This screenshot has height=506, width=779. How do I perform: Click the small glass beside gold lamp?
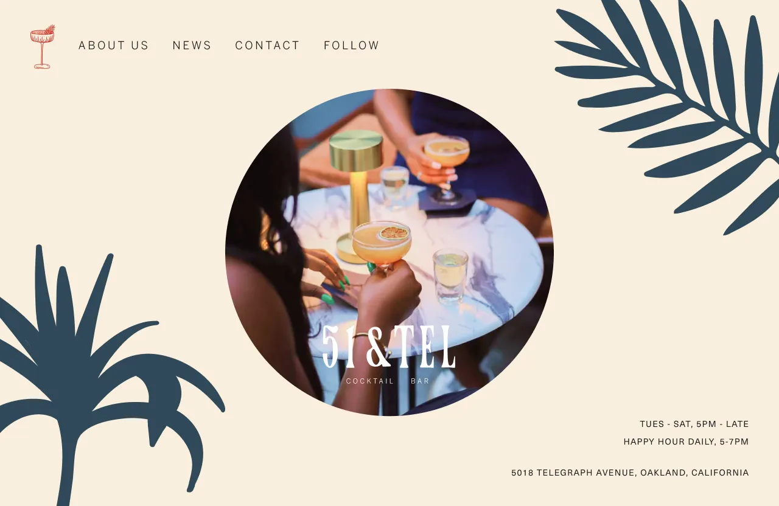(395, 186)
